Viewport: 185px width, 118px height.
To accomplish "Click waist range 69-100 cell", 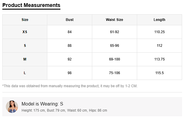I will [114, 59].
